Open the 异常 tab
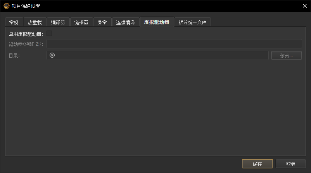Image resolution: width=311 pixels, height=173 pixels. (x=102, y=22)
